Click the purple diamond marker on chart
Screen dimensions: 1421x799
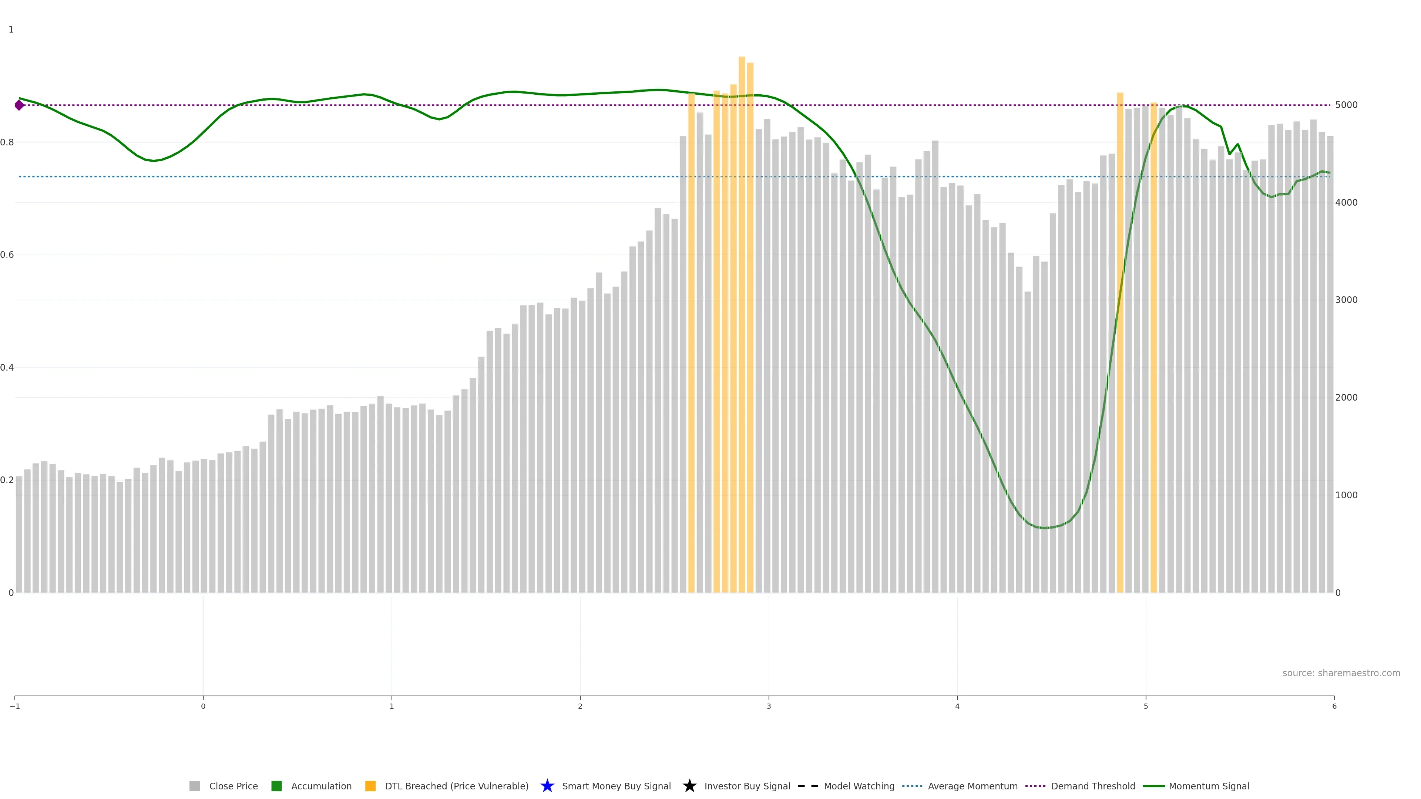[x=19, y=105]
